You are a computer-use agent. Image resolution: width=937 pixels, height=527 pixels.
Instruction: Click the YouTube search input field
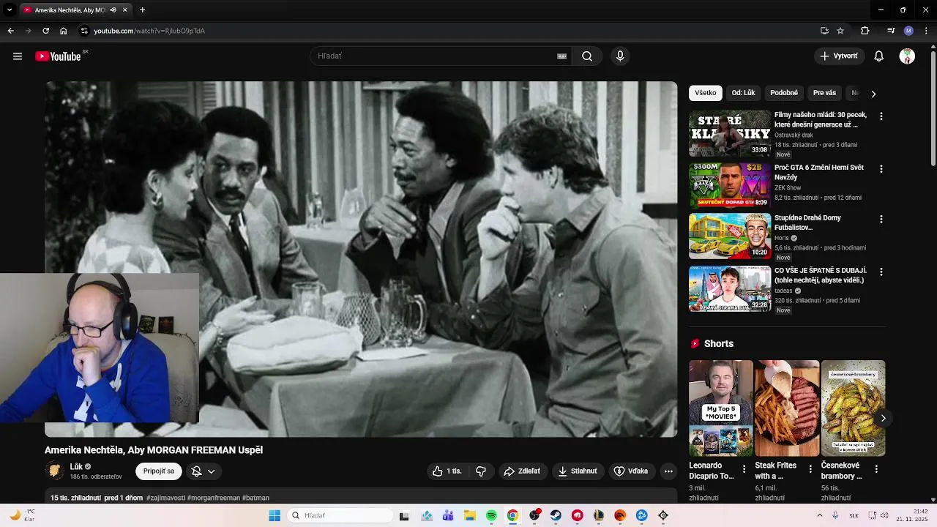(x=435, y=56)
